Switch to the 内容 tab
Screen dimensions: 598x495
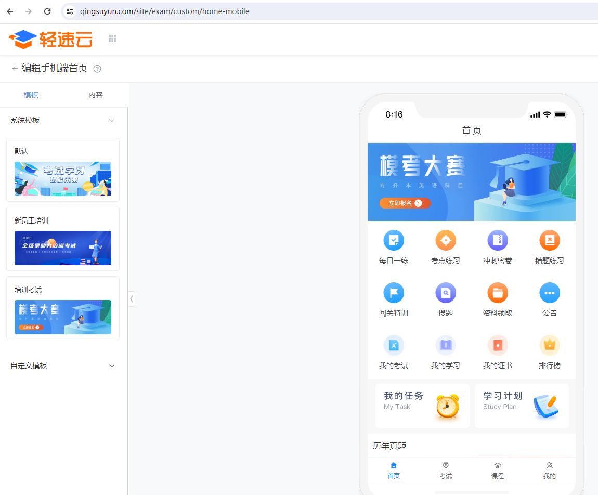96,95
